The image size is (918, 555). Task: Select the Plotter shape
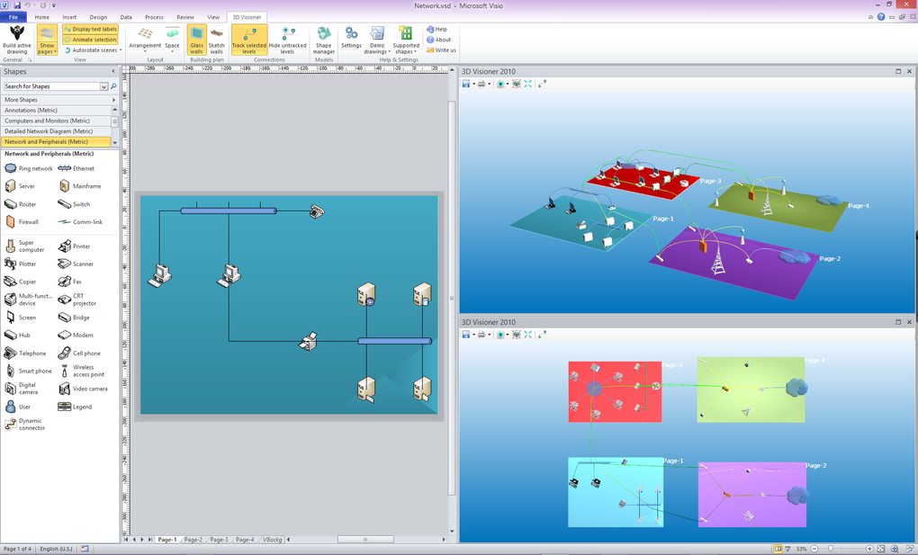(21, 264)
